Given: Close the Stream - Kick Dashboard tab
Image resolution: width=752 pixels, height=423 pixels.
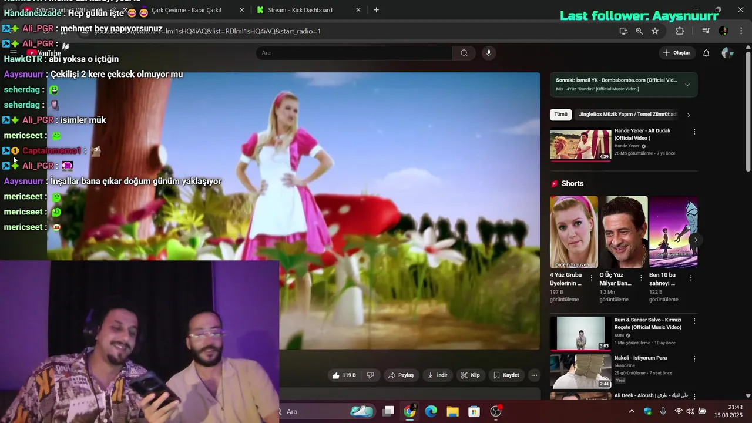Looking at the screenshot, I should 358,10.
